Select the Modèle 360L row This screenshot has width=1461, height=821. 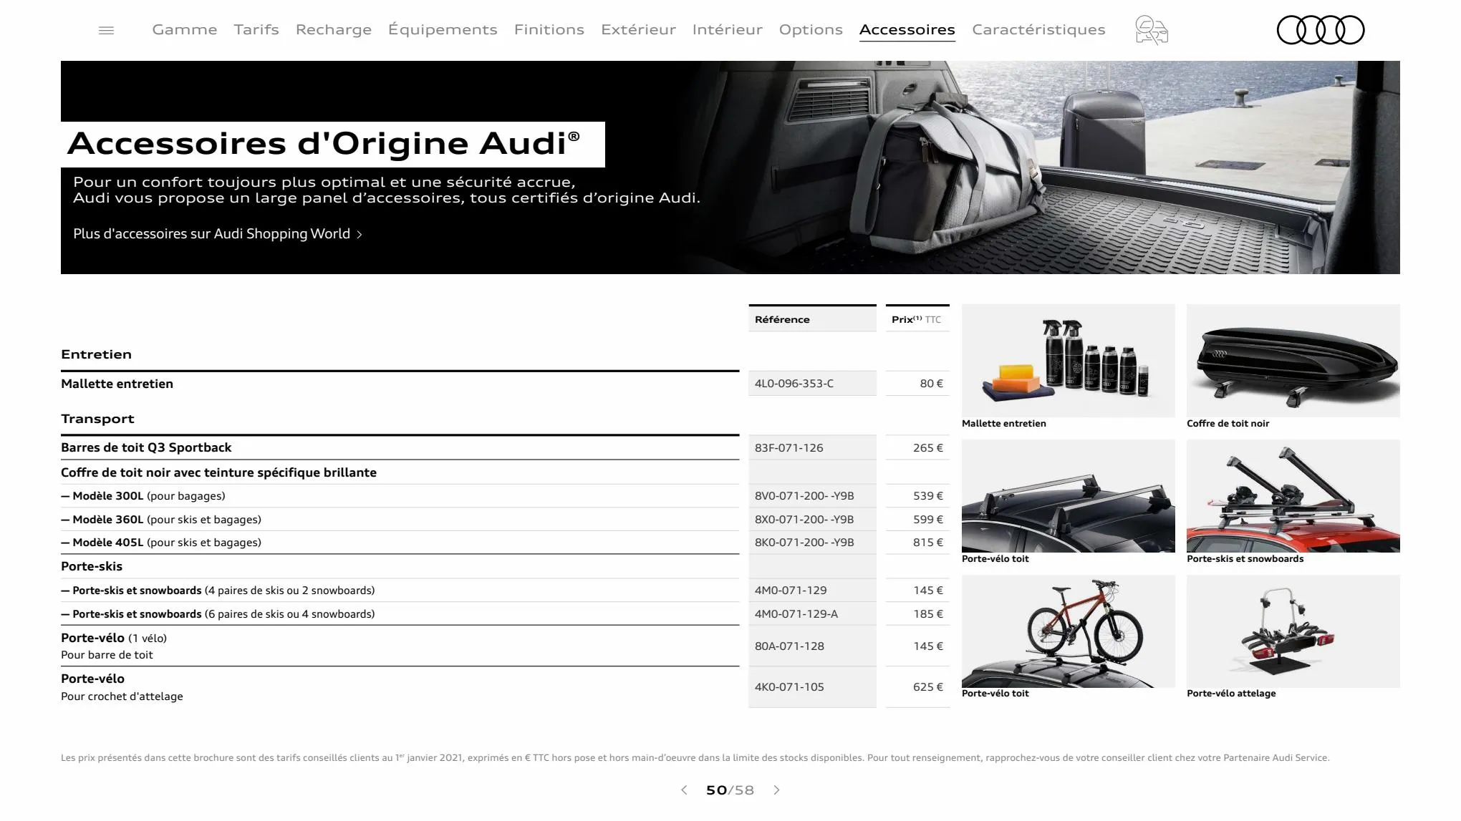pos(400,520)
